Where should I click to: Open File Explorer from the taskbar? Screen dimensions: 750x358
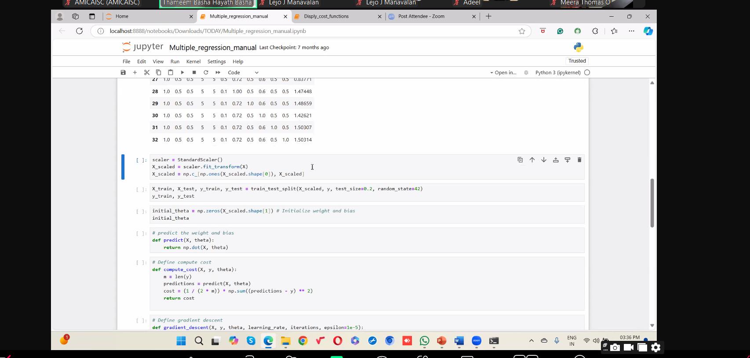tap(286, 341)
